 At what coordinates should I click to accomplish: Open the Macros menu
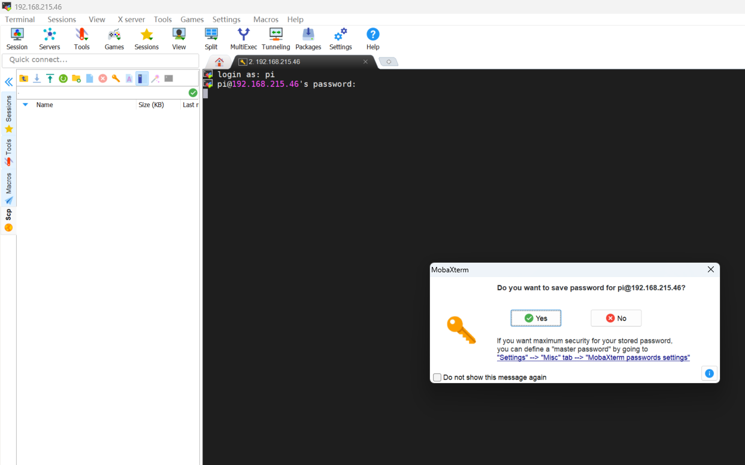(266, 19)
